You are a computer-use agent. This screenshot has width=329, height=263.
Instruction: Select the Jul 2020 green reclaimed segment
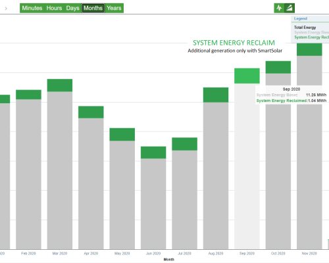coord(184,144)
